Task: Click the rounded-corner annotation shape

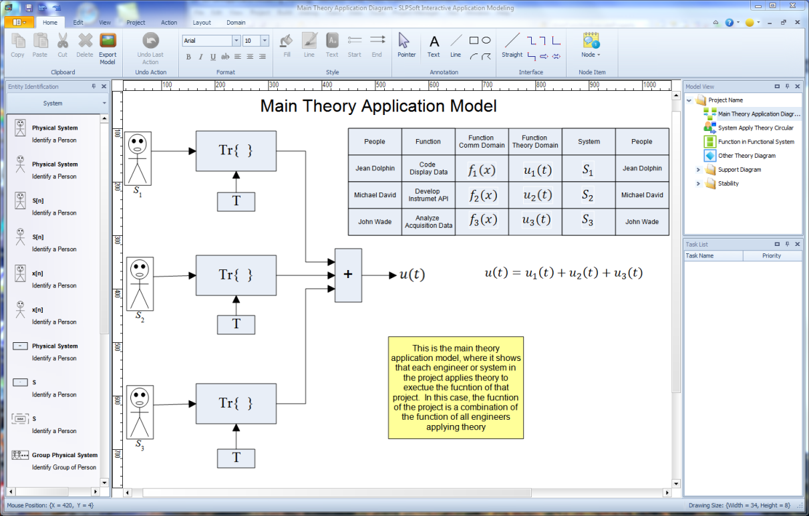Action: [486, 56]
